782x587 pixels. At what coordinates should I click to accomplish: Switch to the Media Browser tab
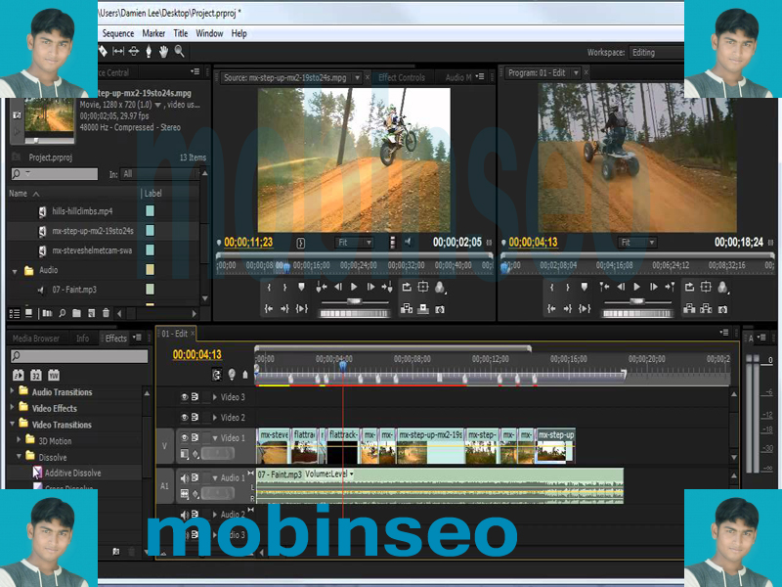(x=36, y=339)
